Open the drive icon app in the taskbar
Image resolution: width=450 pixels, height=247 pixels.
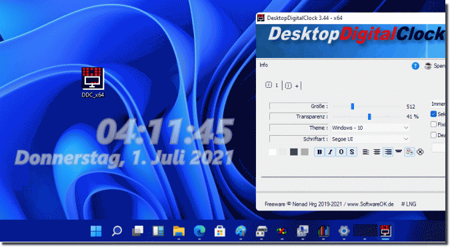coord(261,231)
